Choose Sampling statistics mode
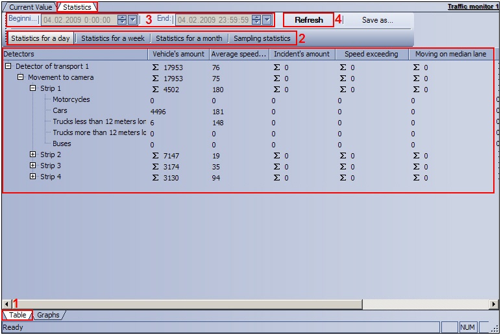Viewport: 501px width, 335px height. (262, 38)
